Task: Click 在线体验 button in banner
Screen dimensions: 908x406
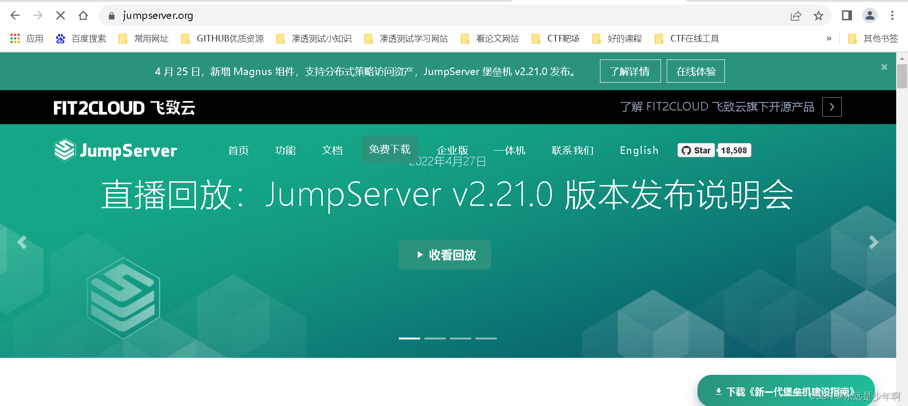Action: [696, 71]
